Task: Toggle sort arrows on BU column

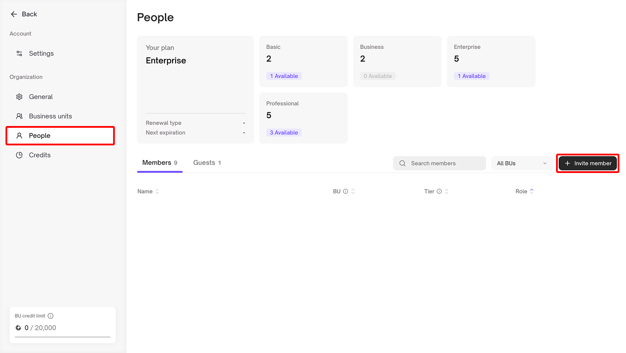Action: (x=353, y=191)
